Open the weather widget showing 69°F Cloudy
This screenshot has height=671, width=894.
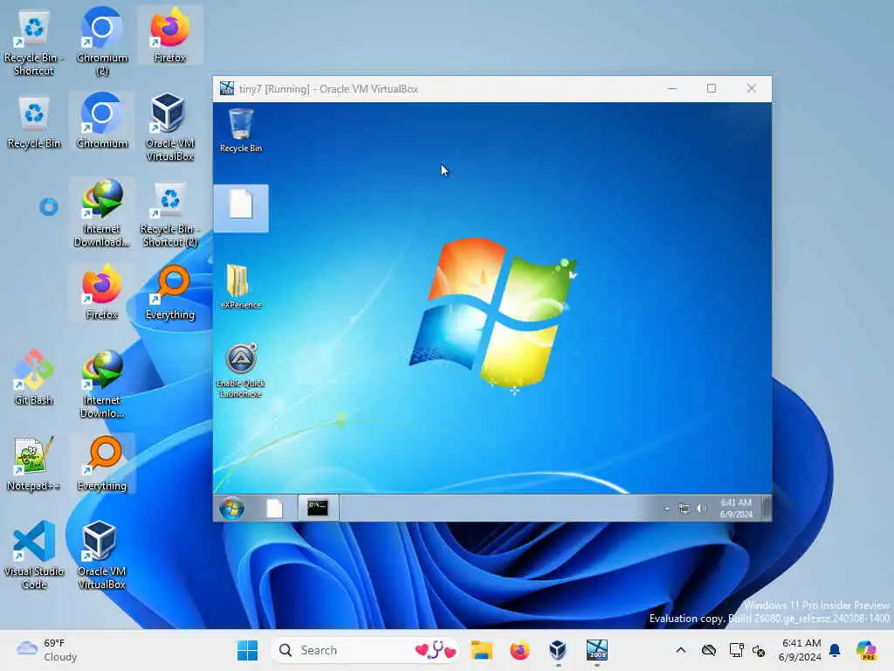[47, 650]
